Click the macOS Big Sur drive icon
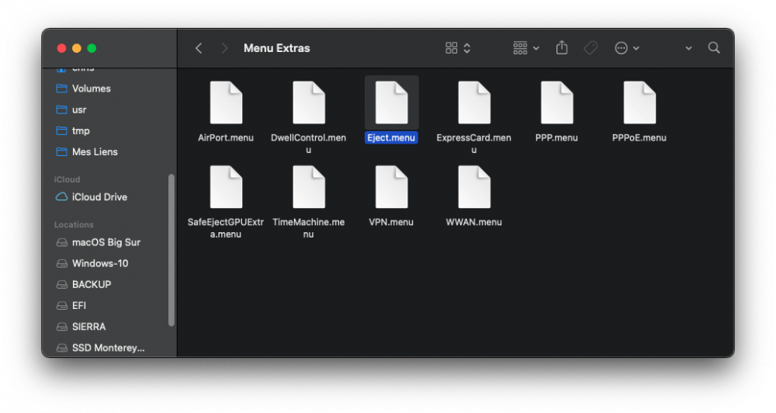This screenshot has width=776, height=413. [x=62, y=243]
